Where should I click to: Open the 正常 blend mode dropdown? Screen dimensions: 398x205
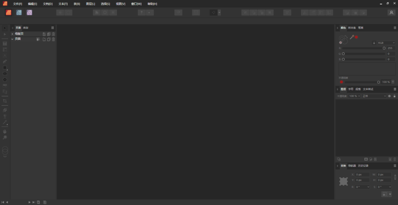point(374,96)
